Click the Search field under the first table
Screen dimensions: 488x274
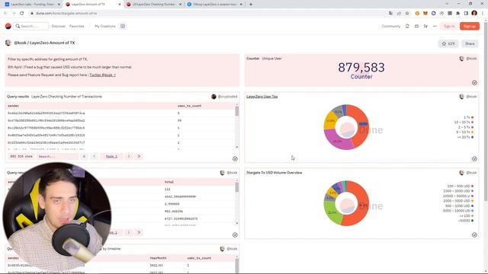pos(57,157)
